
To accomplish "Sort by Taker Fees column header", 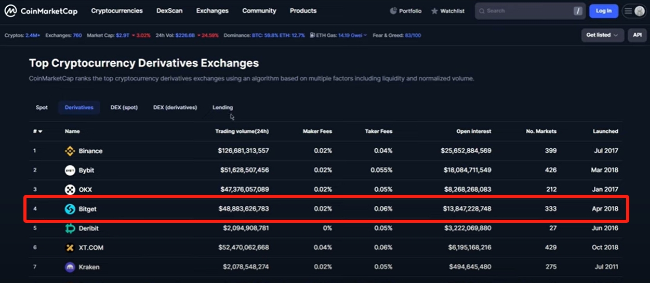I will click(x=379, y=131).
